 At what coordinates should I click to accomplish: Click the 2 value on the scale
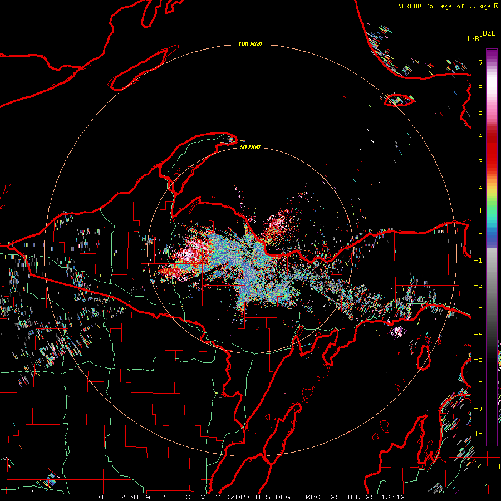(480, 186)
